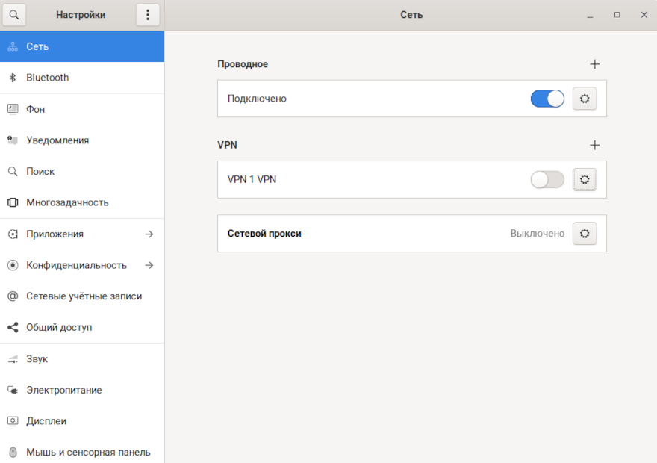Image resolution: width=657 pixels, height=463 pixels.
Task: Add a new VPN with plus icon
Action: point(594,145)
